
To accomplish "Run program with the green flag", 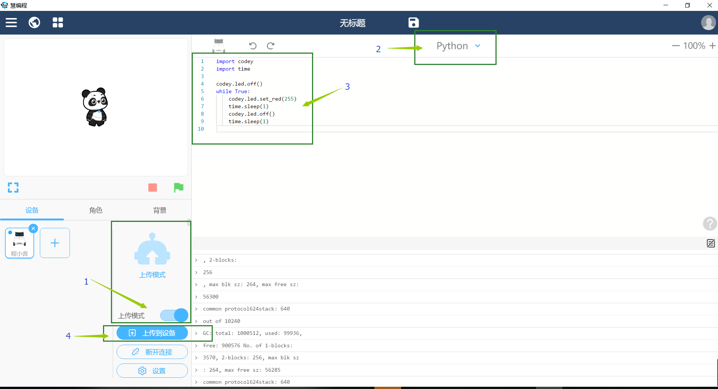I will [179, 187].
